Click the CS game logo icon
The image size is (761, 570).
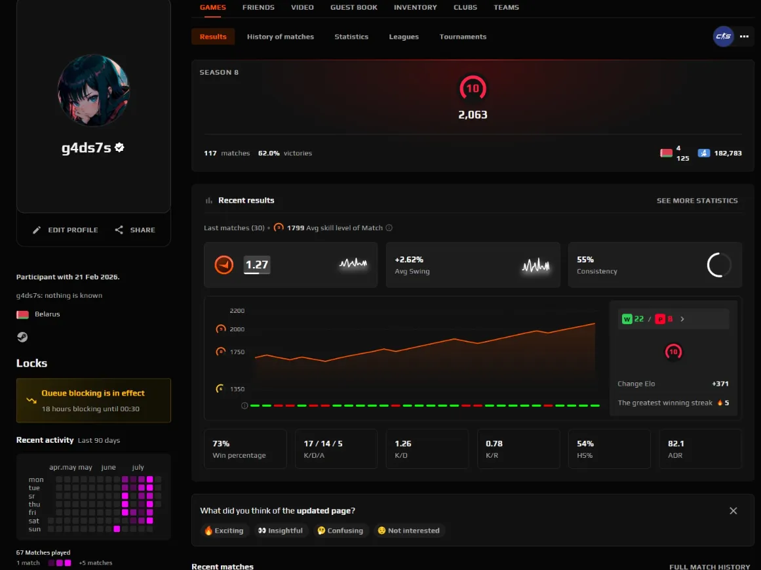723,37
